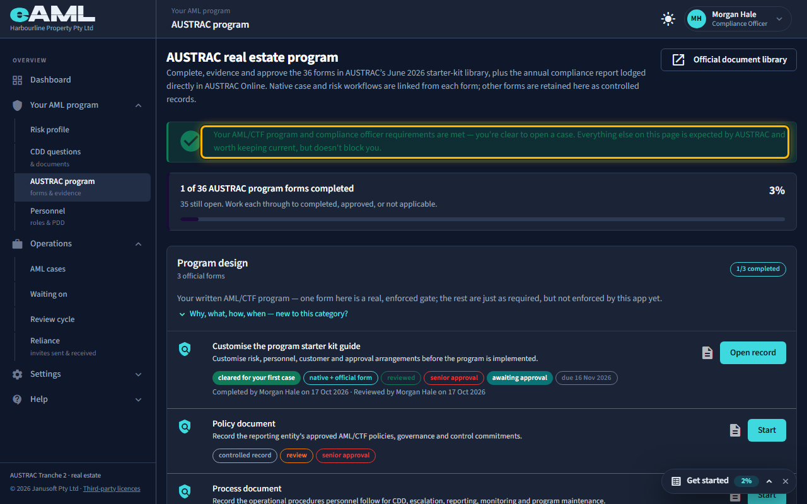Toggle the light/dark theme sun icon
Viewport: 807px width, 504px height.
[x=668, y=19]
